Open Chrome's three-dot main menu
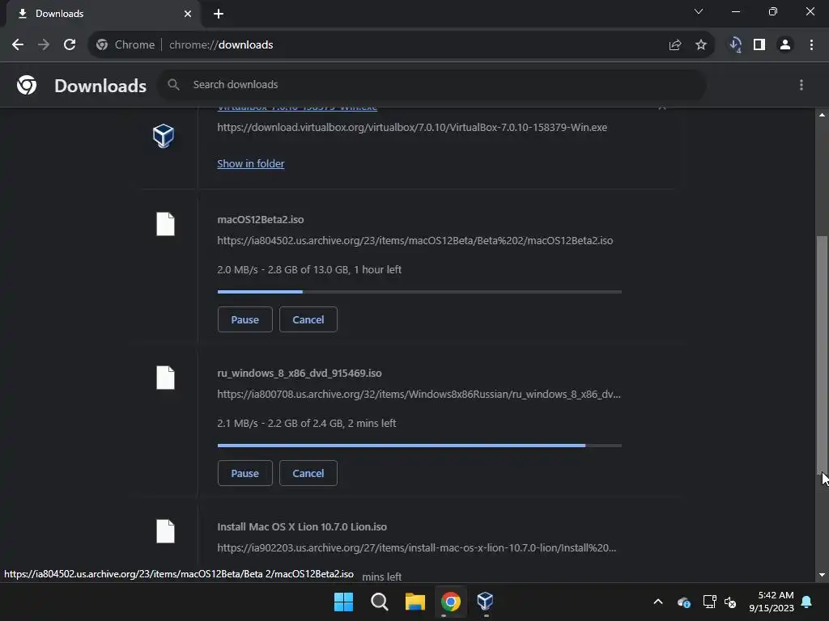The width and height of the screenshot is (829, 621). [x=811, y=45]
